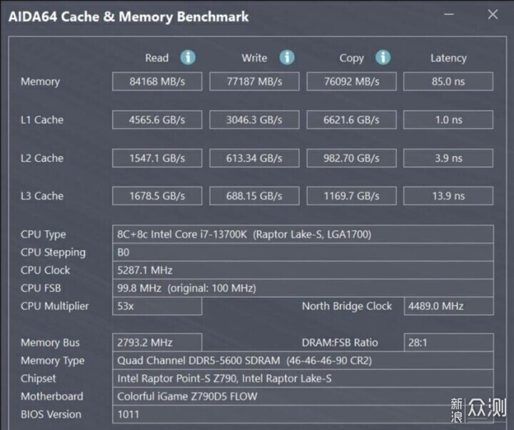Click the DRAM:FSB Ratio 28:1 field

coord(448,342)
